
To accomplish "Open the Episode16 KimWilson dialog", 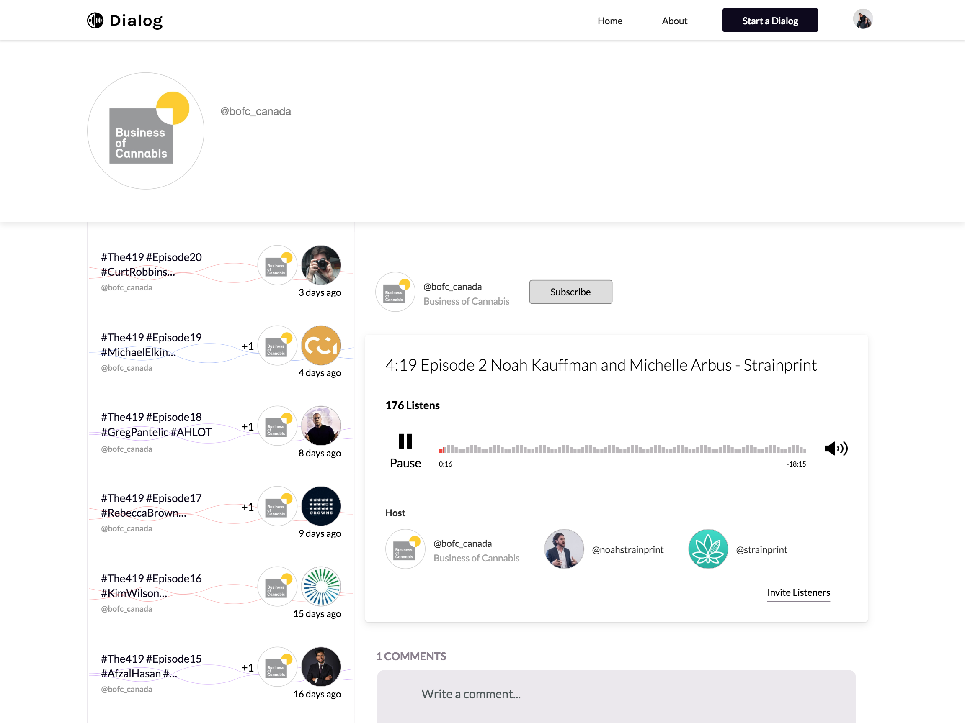I will (x=151, y=586).
